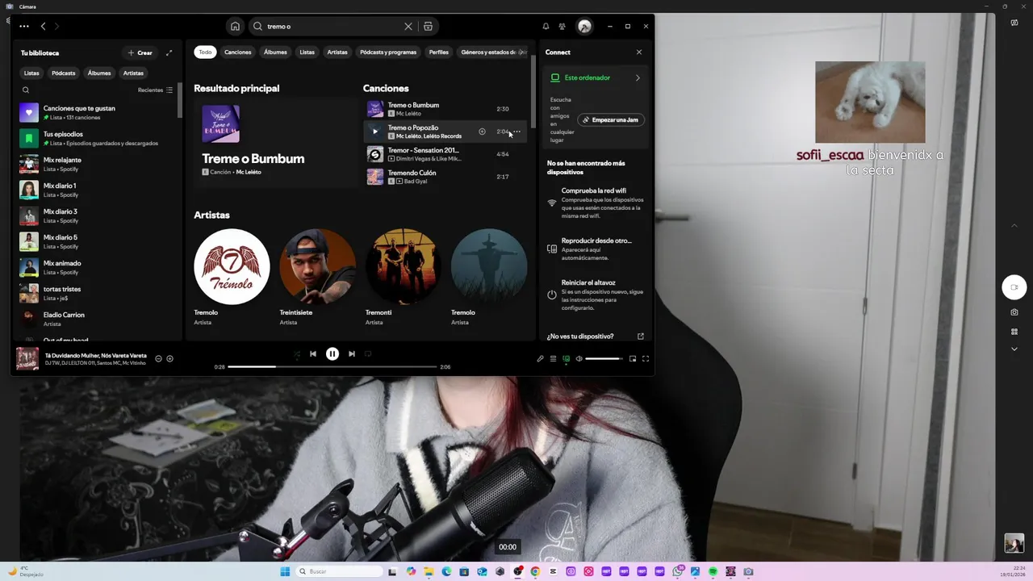The height and width of the screenshot is (581, 1033).
Task: Show more filter chips with right arrow
Action: click(x=523, y=52)
